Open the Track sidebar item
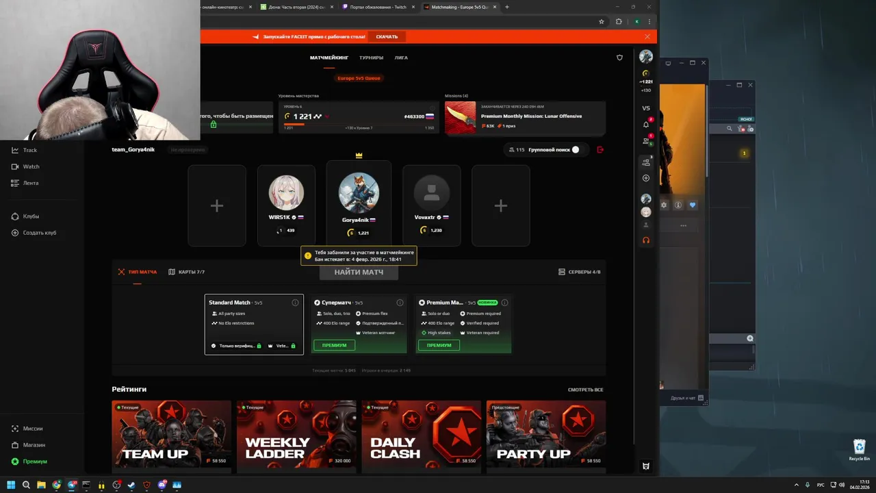Image resolution: width=876 pixels, height=493 pixels. coord(25,150)
